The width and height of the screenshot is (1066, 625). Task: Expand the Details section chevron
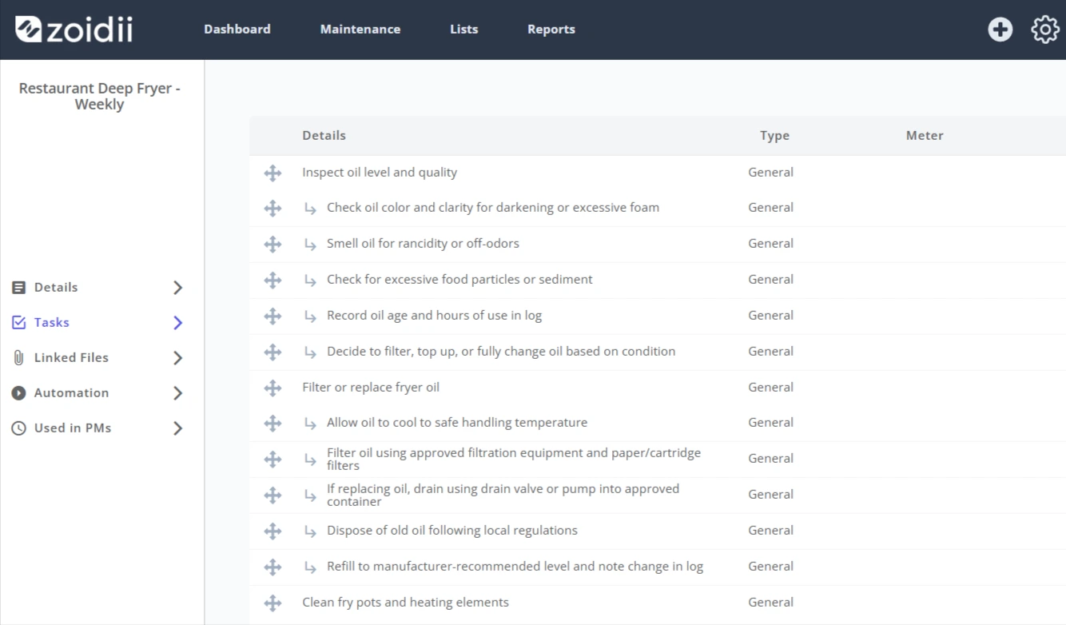(x=178, y=288)
